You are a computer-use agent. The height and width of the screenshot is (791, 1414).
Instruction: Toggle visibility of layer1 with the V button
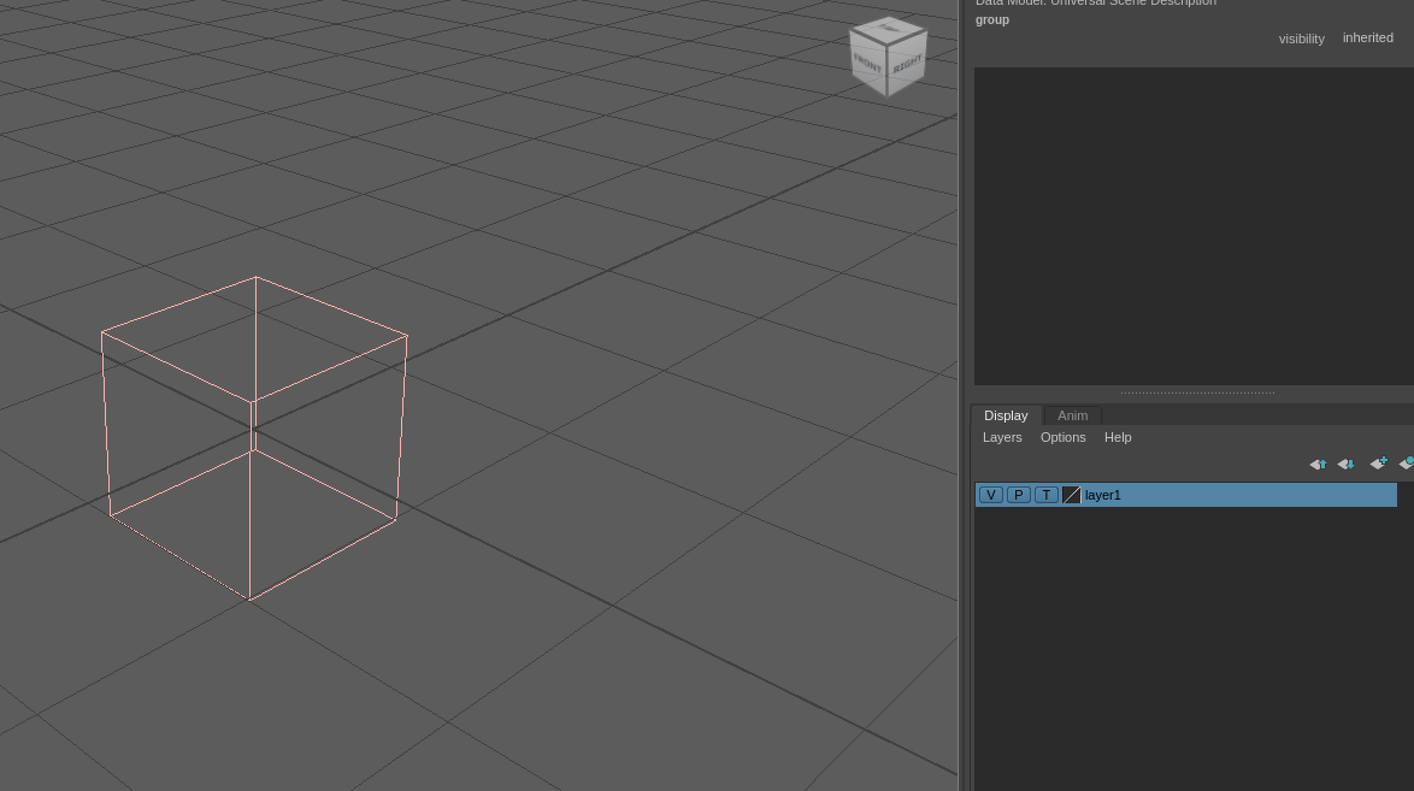click(x=991, y=495)
